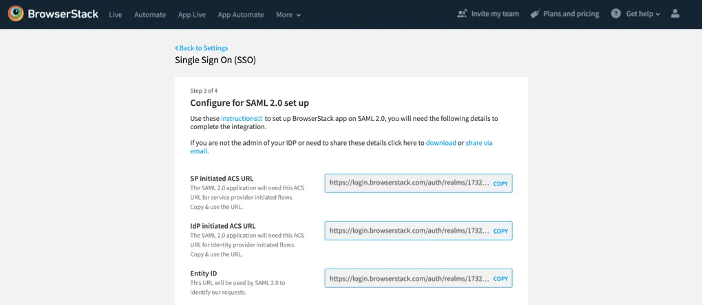The width and height of the screenshot is (702, 305).
Task: Click the BrowserStack logo icon
Action: (16, 14)
